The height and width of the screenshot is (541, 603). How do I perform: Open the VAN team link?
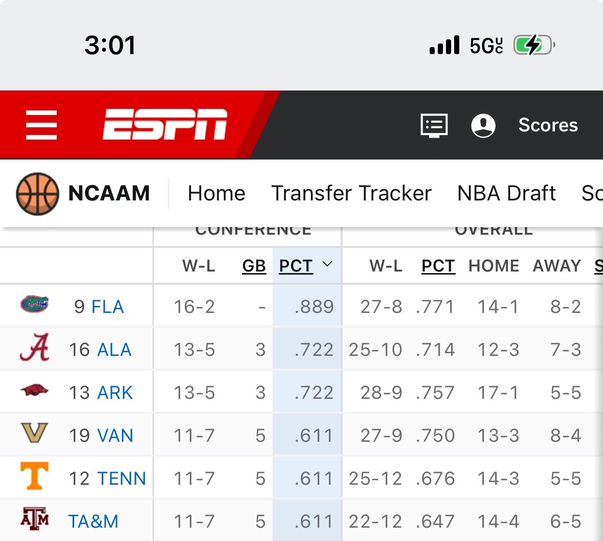pyautogui.click(x=116, y=436)
